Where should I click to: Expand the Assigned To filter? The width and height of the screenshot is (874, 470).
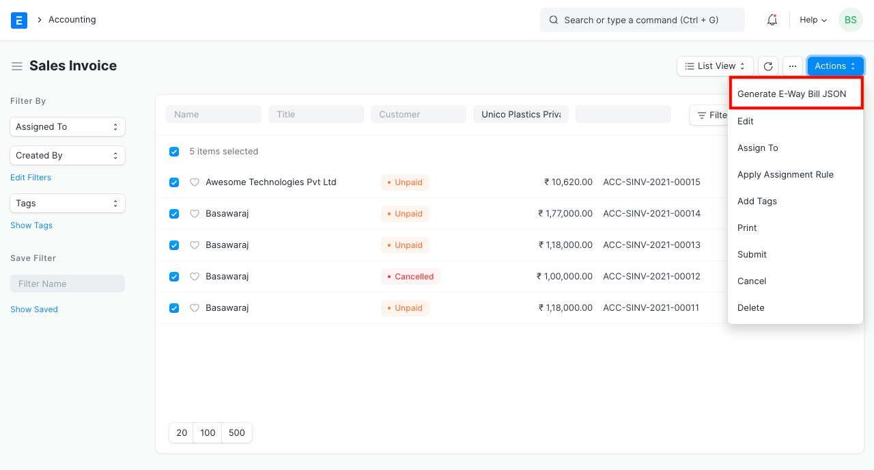tap(67, 126)
